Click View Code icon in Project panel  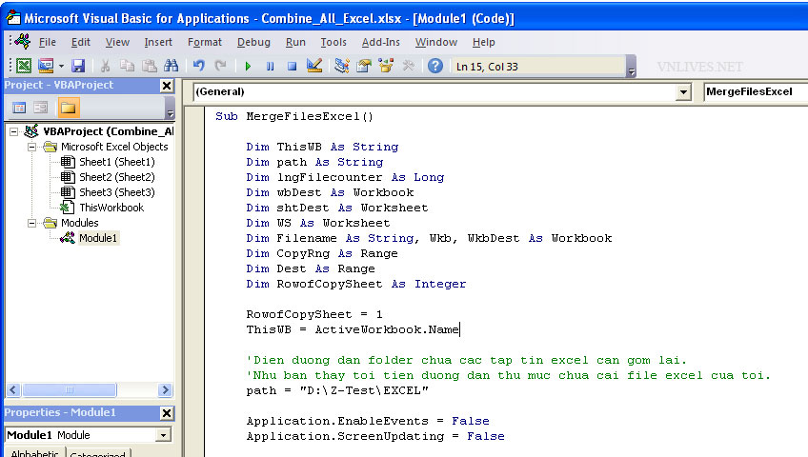19,108
